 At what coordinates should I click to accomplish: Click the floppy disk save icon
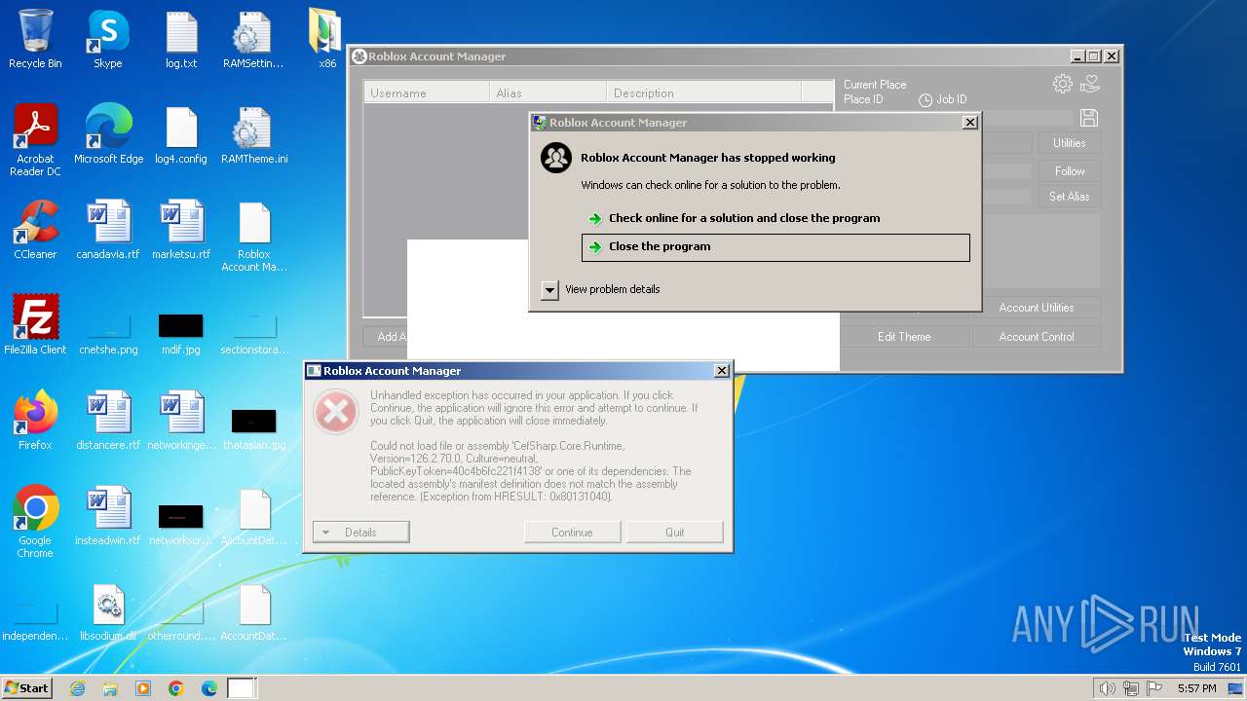click(1089, 118)
